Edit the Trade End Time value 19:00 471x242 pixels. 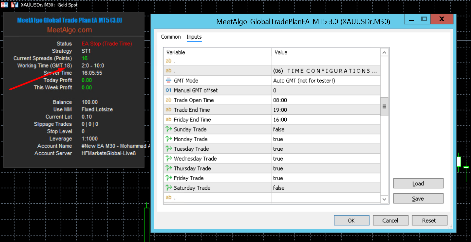click(326, 110)
